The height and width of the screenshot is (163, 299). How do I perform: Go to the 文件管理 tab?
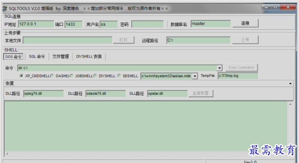click(x=61, y=56)
